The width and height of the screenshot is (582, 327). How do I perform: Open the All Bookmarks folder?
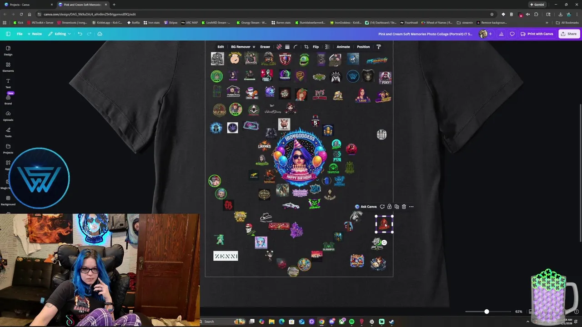pyautogui.click(x=567, y=23)
